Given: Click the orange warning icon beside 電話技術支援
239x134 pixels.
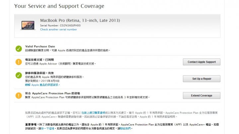Looking at the screenshot, I should click(x=19, y=62).
